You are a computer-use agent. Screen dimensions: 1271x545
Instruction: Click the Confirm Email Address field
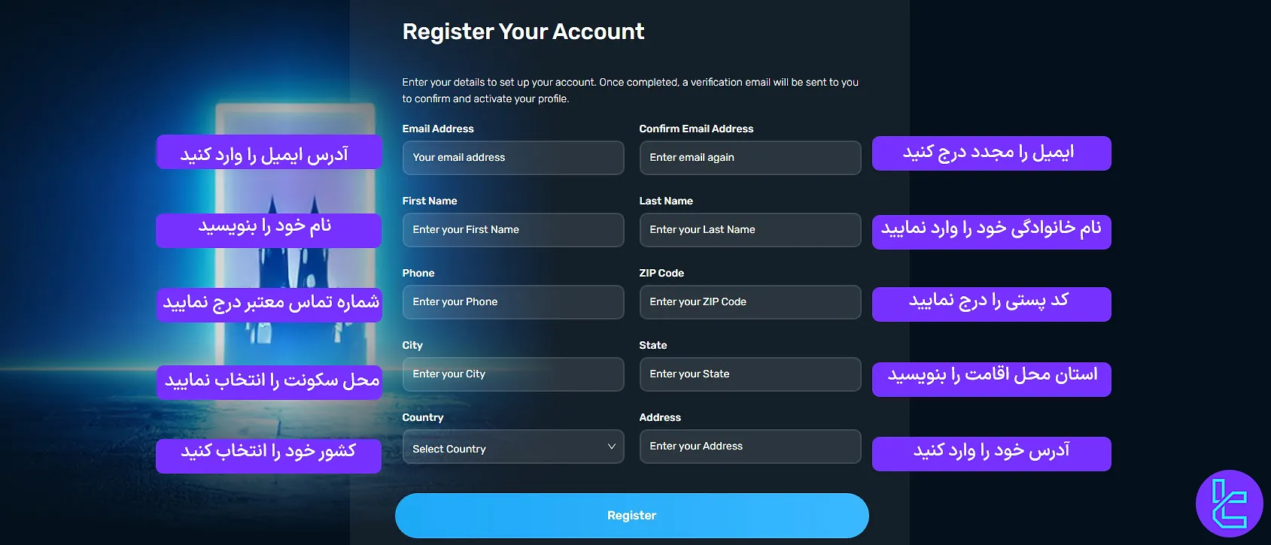(x=749, y=157)
